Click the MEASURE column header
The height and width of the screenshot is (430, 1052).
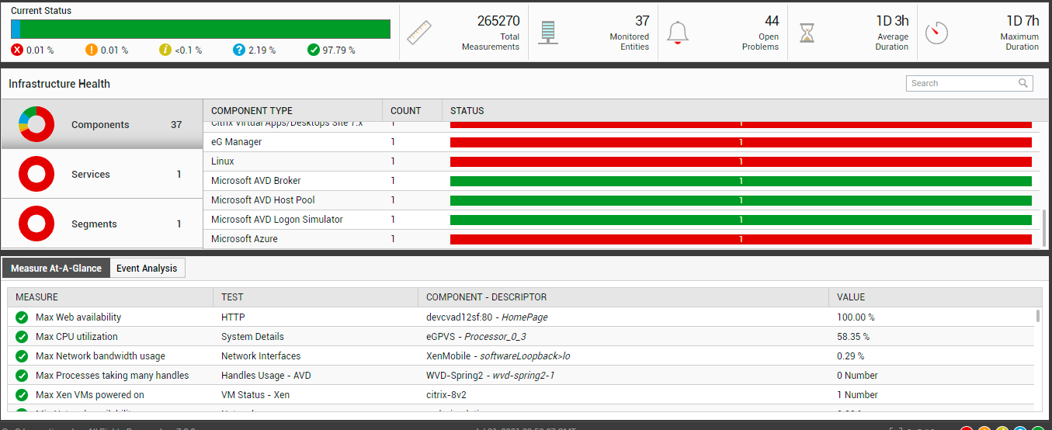pos(110,297)
